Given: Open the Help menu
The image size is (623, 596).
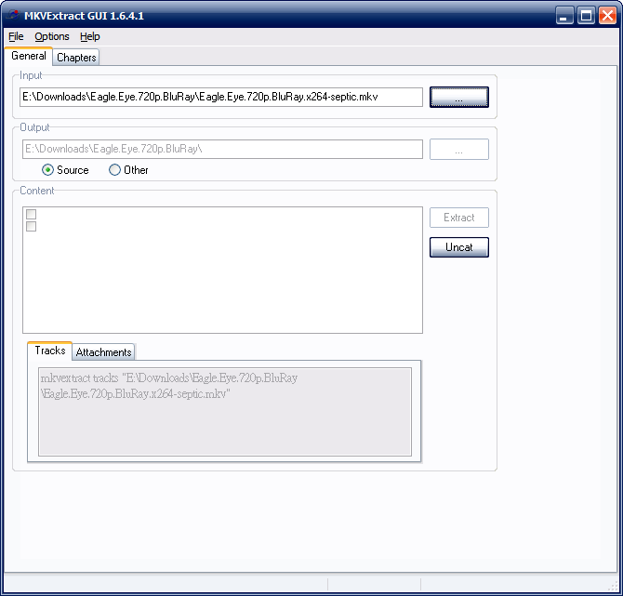Looking at the screenshot, I should pos(90,36).
